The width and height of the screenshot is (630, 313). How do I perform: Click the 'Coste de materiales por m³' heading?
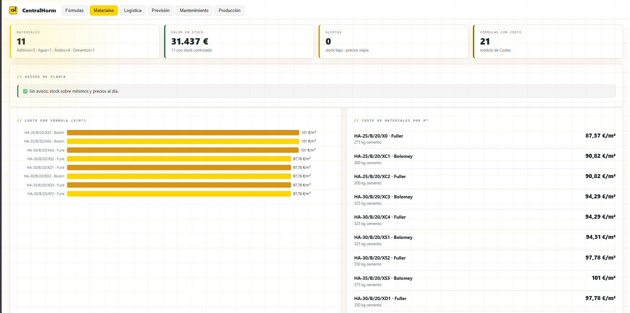391,121
